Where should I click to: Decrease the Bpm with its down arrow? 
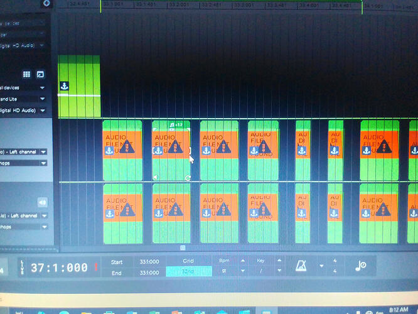[243, 271]
